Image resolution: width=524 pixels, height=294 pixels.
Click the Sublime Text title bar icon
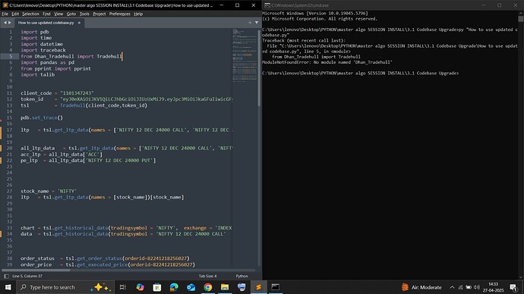[x=5, y=5]
